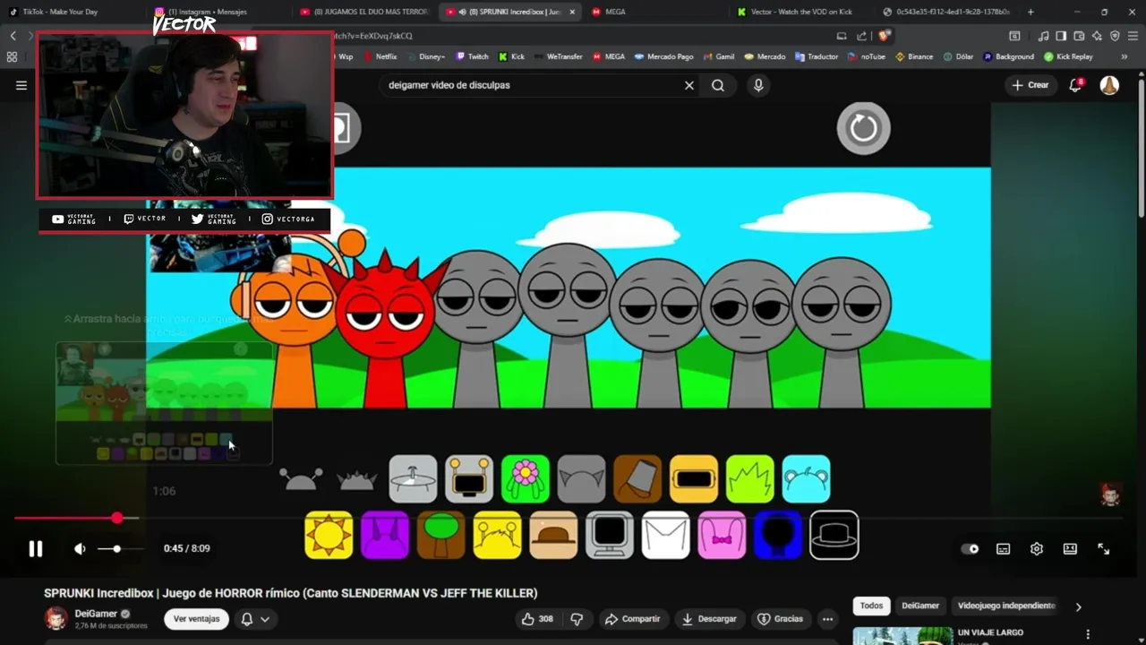Pause the YouTube video
Screen dimensions: 1146x645
point(36,548)
